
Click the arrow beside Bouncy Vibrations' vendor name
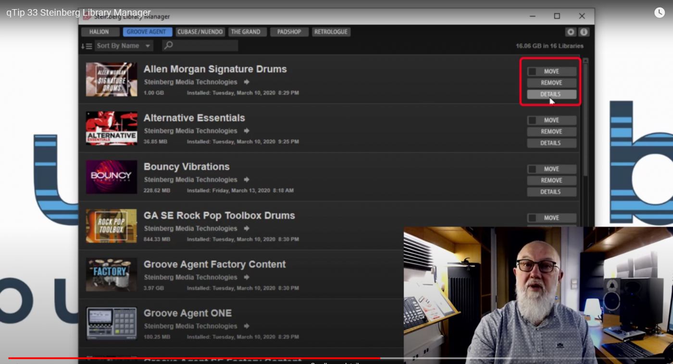pyautogui.click(x=247, y=180)
